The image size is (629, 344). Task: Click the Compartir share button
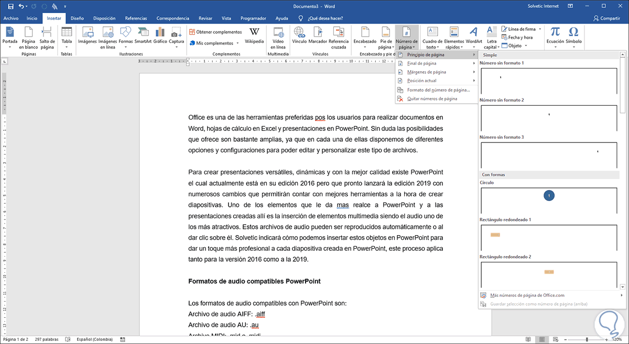coord(606,18)
